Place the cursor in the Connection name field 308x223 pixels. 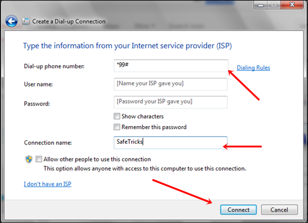click(x=171, y=143)
